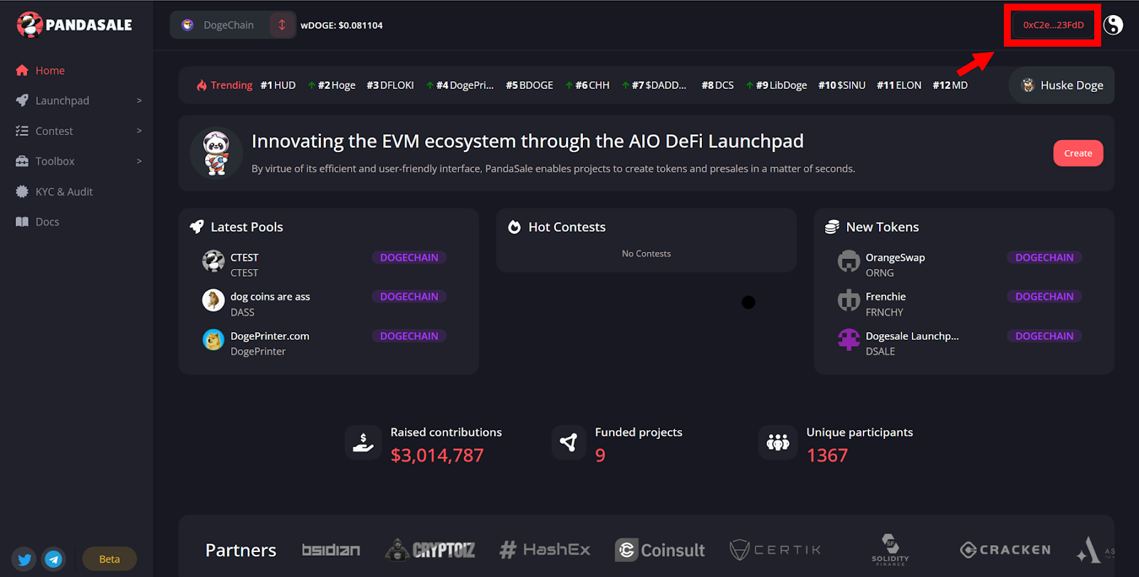Click the PandaSale logo
1139x577 pixels.
coord(74,25)
